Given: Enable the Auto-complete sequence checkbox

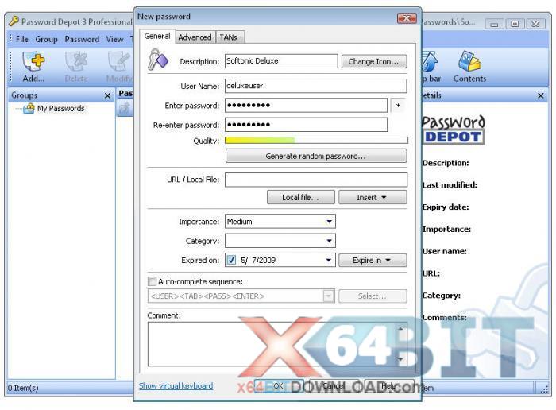Looking at the screenshot, I should pyautogui.click(x=152, y=281).
